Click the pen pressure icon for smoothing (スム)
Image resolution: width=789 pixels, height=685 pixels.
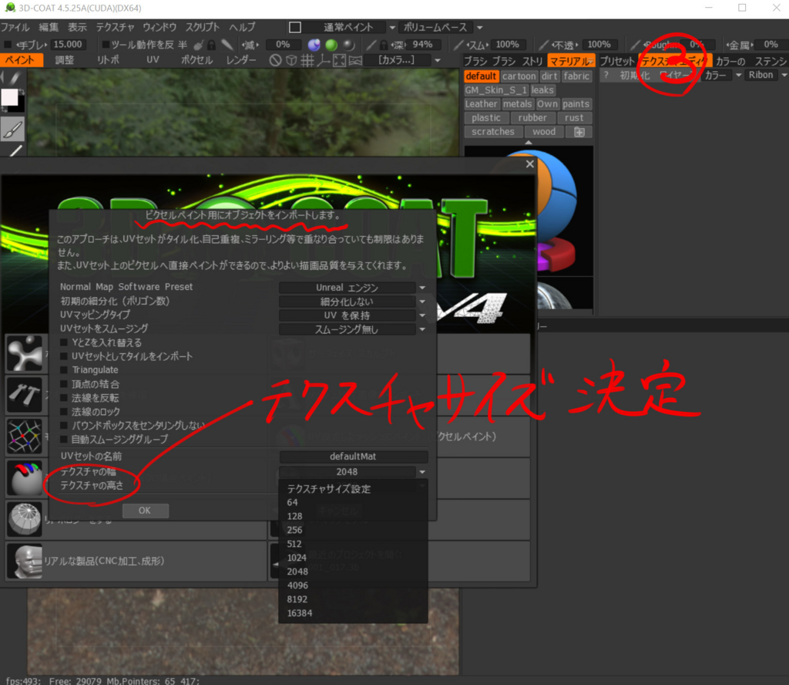click(458, 46)
